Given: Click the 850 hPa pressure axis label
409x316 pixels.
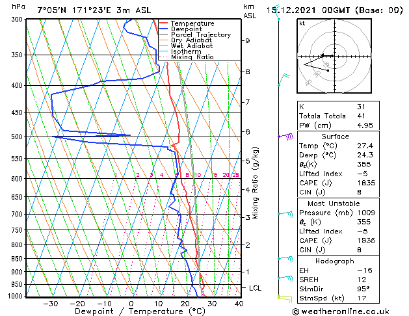Looking at the screenshot, I should pos(18,259).
